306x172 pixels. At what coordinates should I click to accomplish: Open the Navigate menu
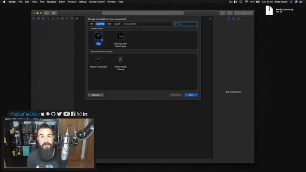[x=52, y=2]
